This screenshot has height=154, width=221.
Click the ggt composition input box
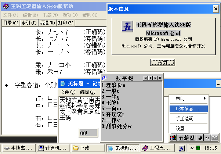pos(88,133)
